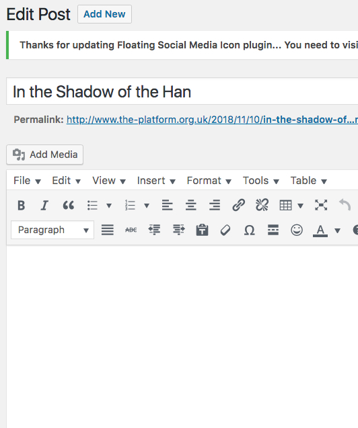
Task: Toggle bold formatting
Action: click(22, 206)
